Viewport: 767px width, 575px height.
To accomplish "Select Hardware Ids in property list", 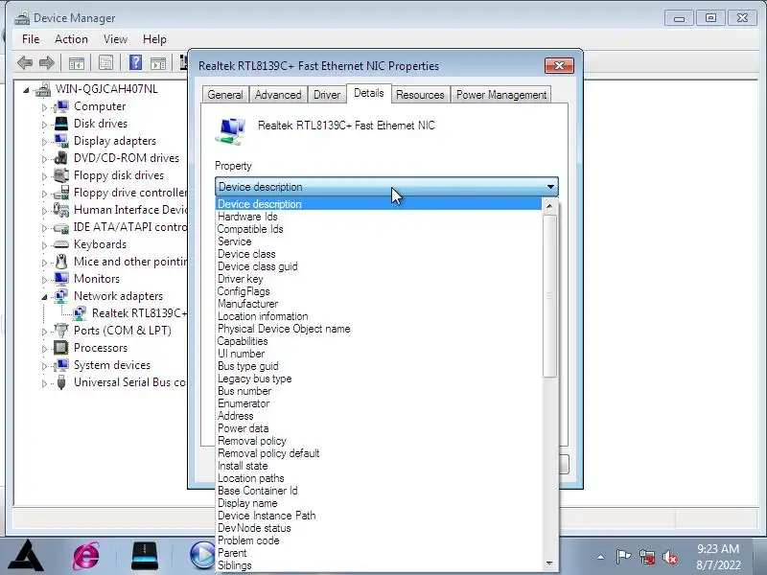I will tap(379, 217).
